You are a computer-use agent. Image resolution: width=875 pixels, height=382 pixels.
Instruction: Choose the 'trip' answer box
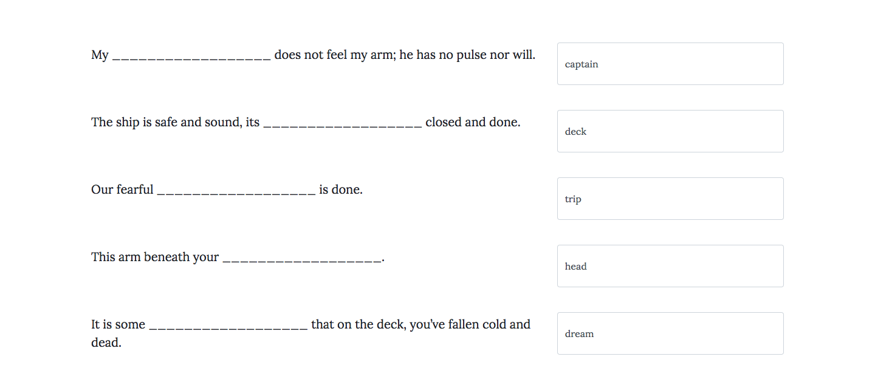(x=670, y=199)
